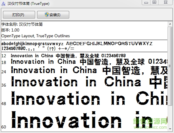Click the Print 打印(P) button
174x133 pixels.
coord(19,15)
